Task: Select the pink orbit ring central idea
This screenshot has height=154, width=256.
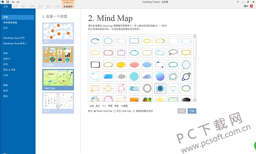Action: click(121, 88)
